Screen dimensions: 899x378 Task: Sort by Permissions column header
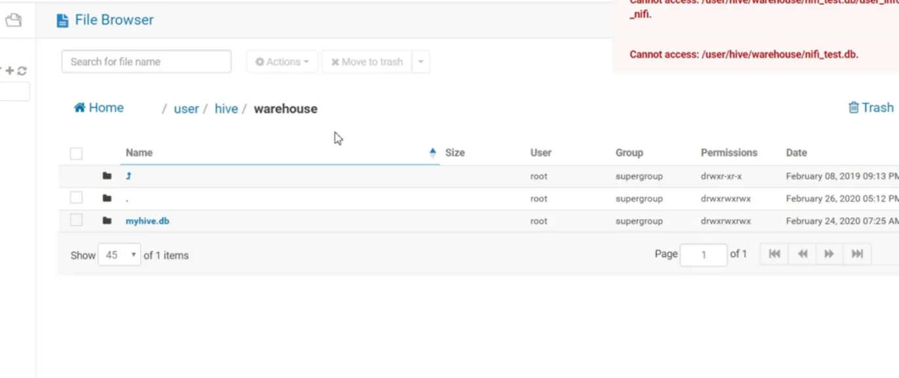729,152
